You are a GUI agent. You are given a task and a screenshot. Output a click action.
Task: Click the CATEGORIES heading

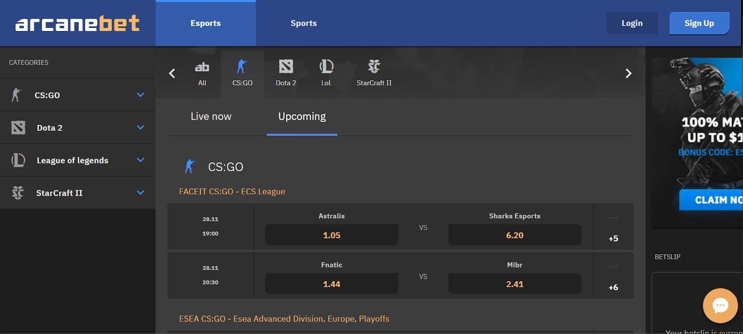click(29, 63)
